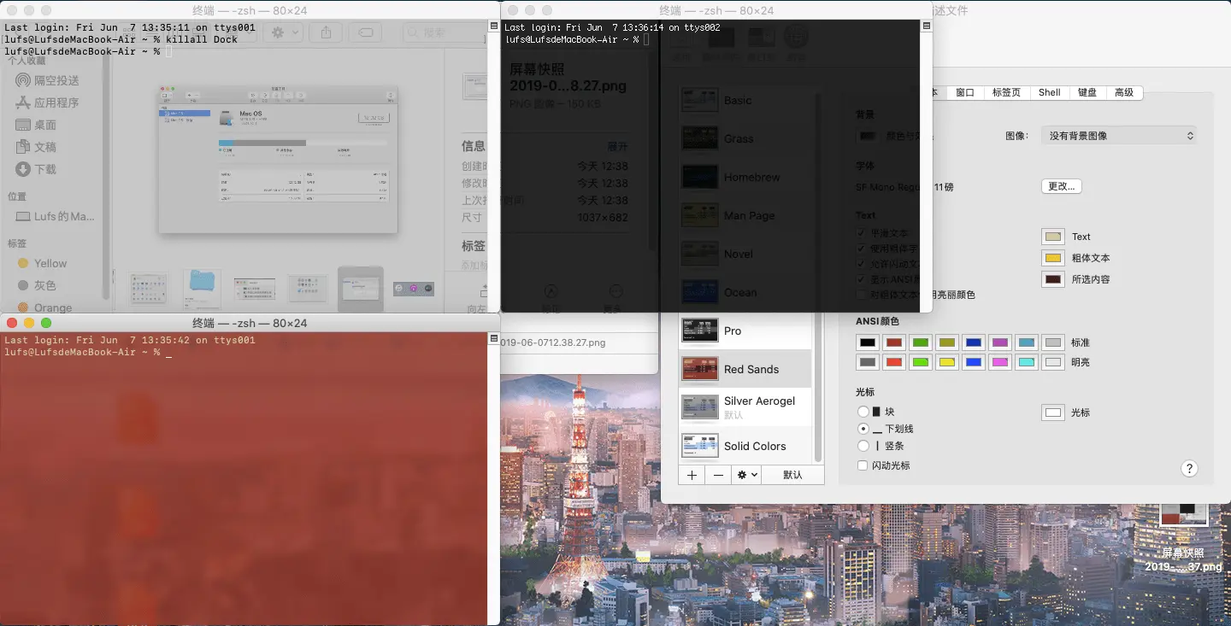Select the 块 block cursor radio button

[863, 412]
